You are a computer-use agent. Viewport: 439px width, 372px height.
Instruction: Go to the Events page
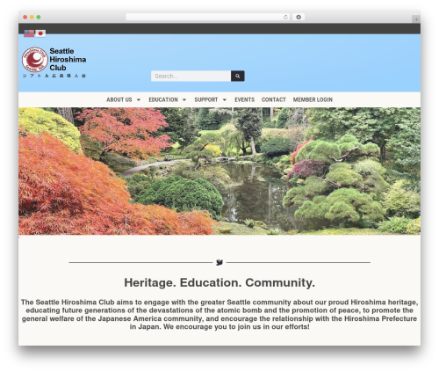pos(244,99)
